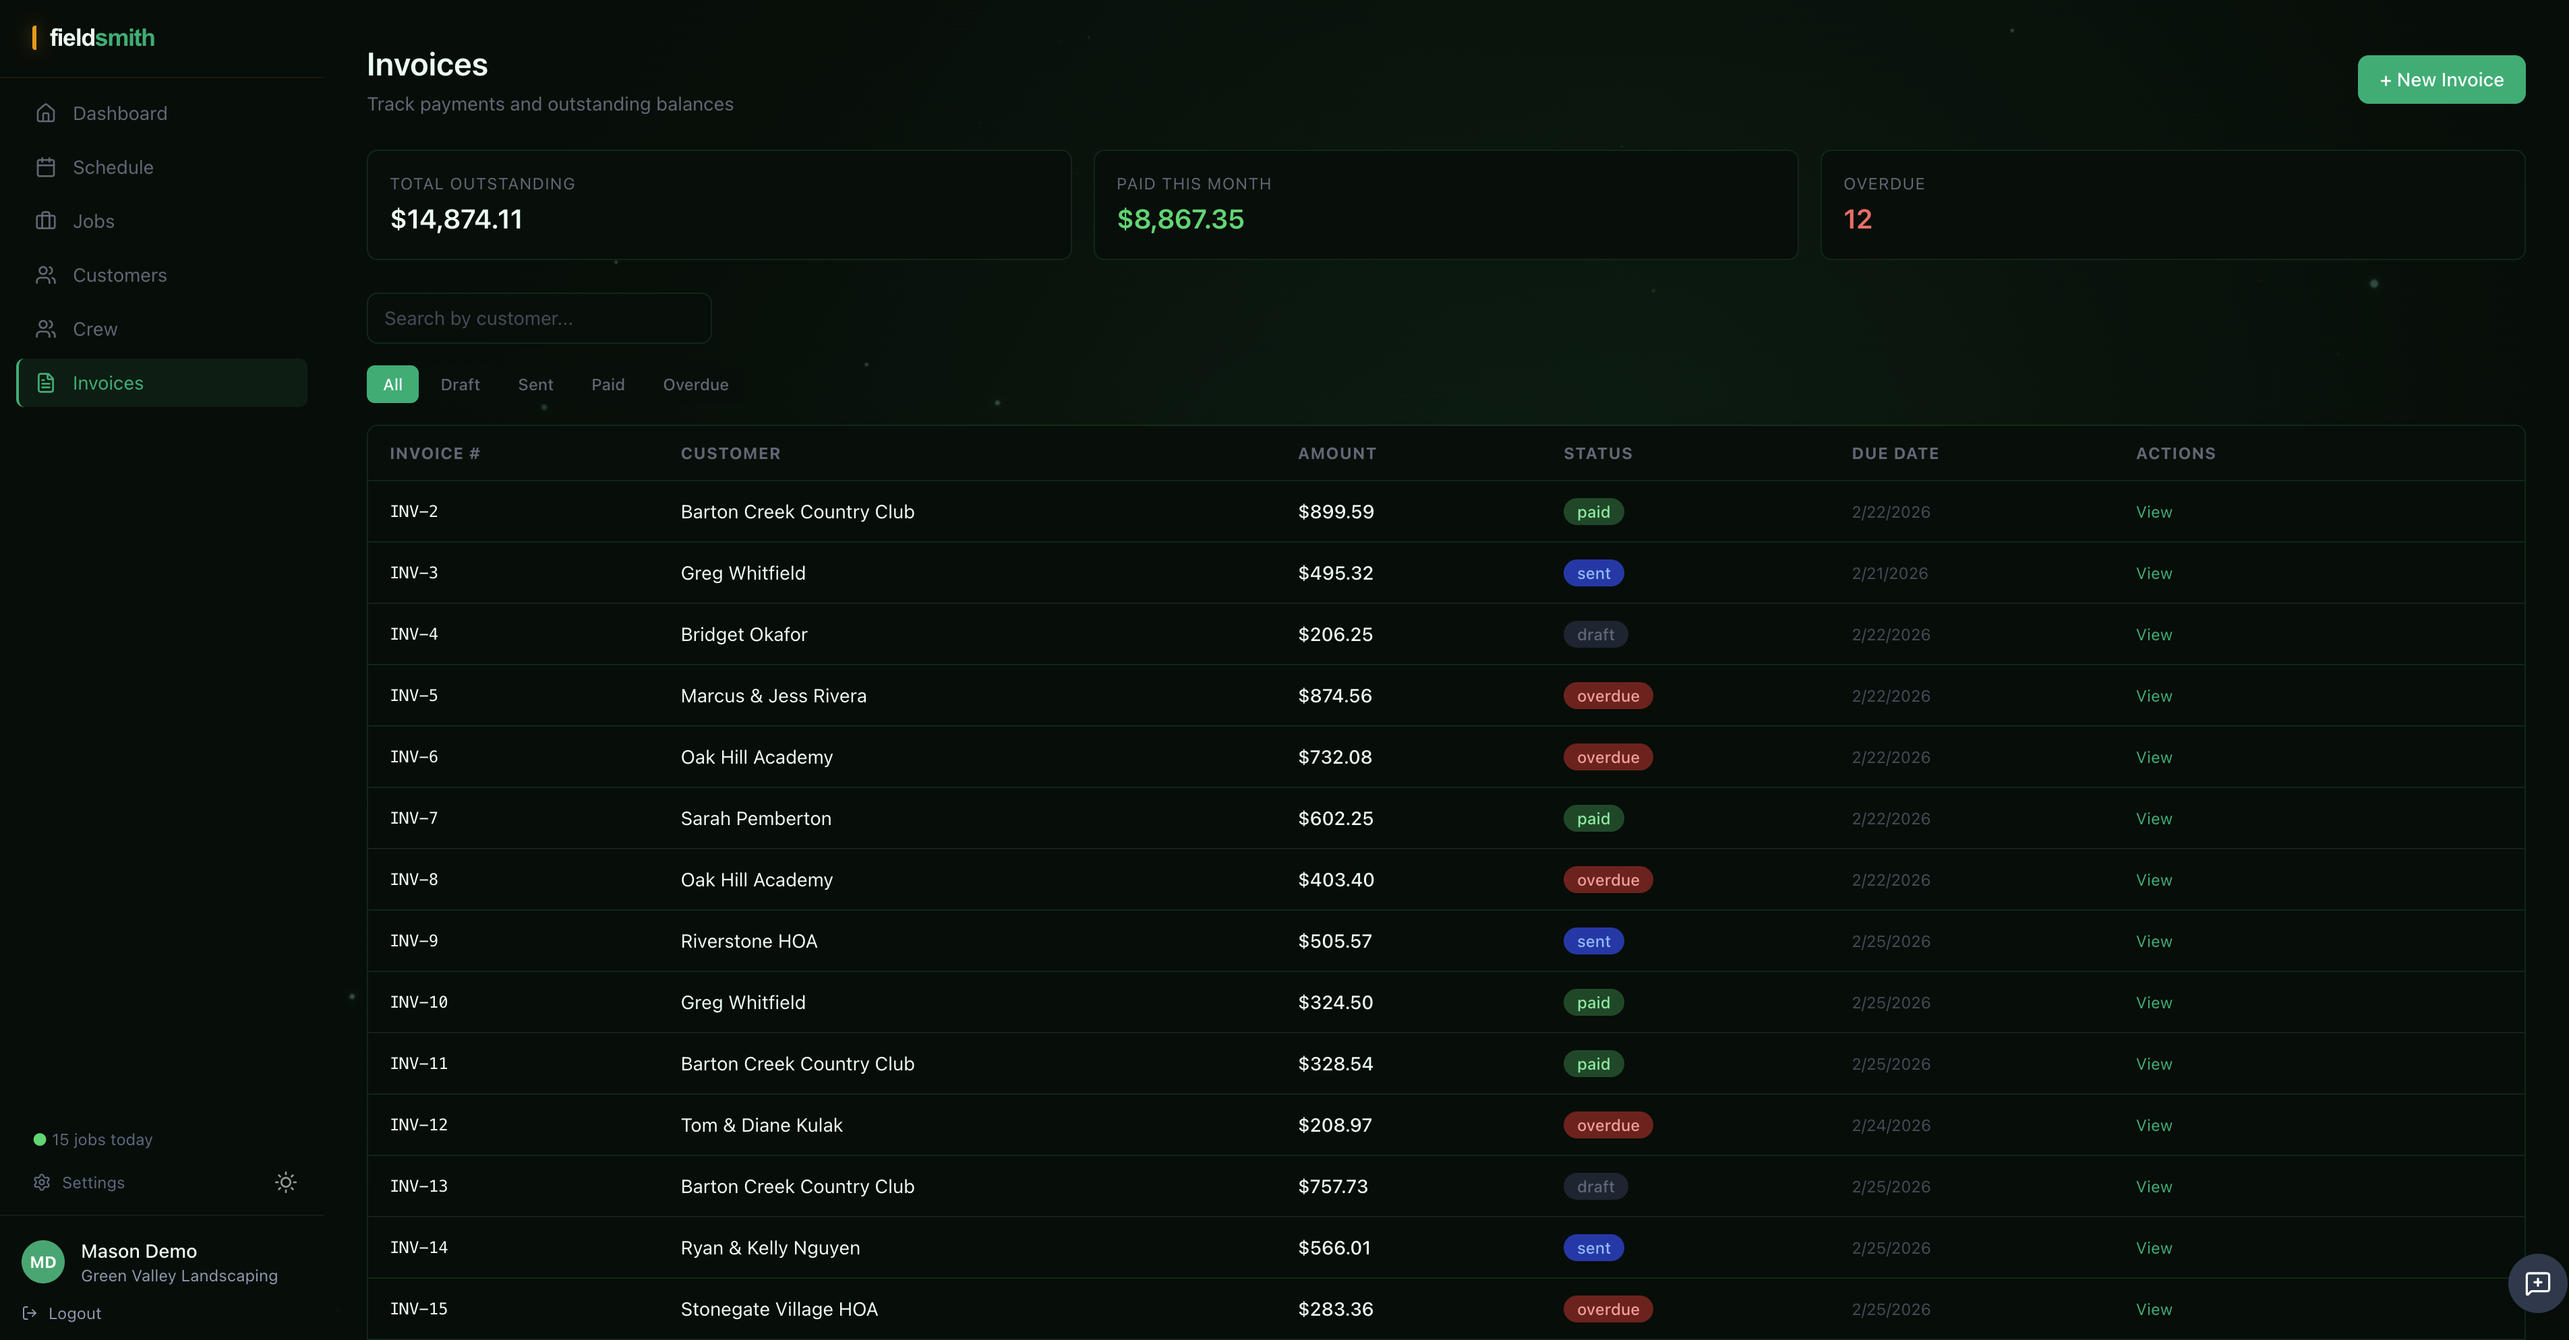
Task: Click the Schedule calendar icon
Action: tap(46, 167)
